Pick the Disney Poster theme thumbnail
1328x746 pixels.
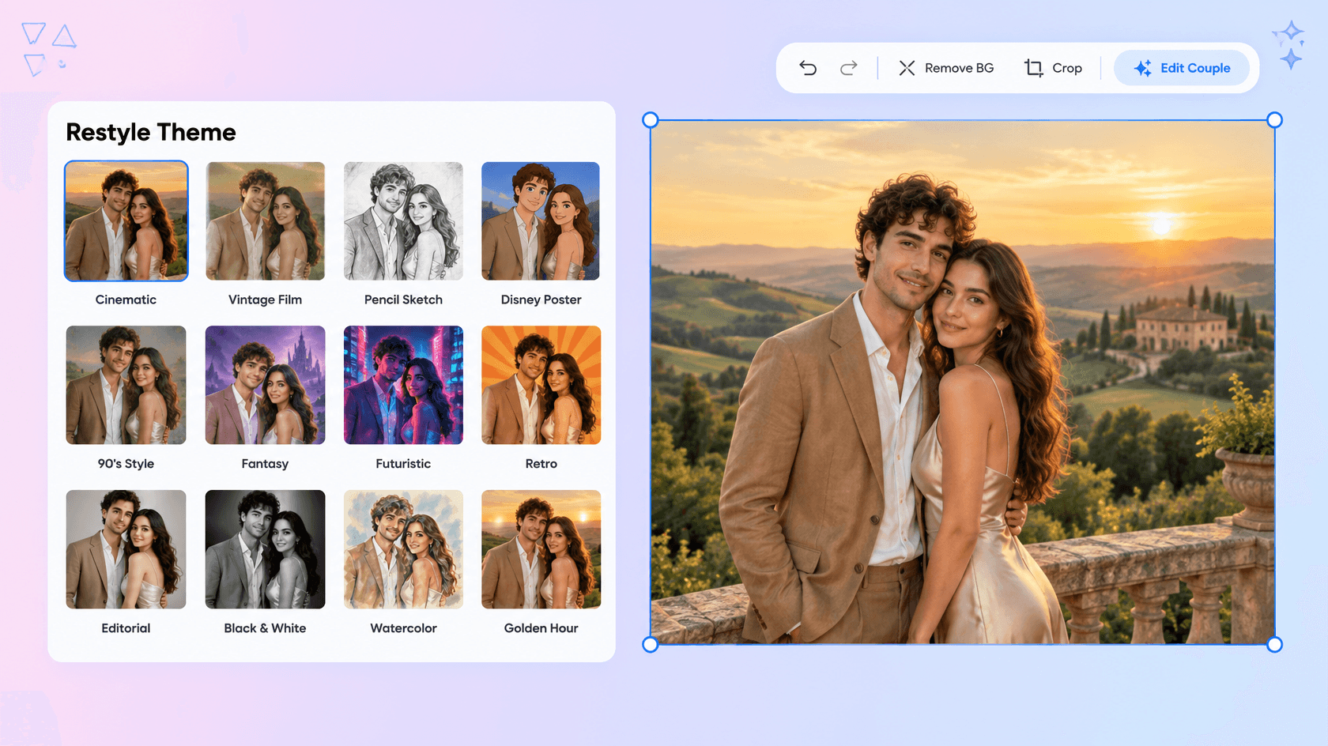coord(541,221)
